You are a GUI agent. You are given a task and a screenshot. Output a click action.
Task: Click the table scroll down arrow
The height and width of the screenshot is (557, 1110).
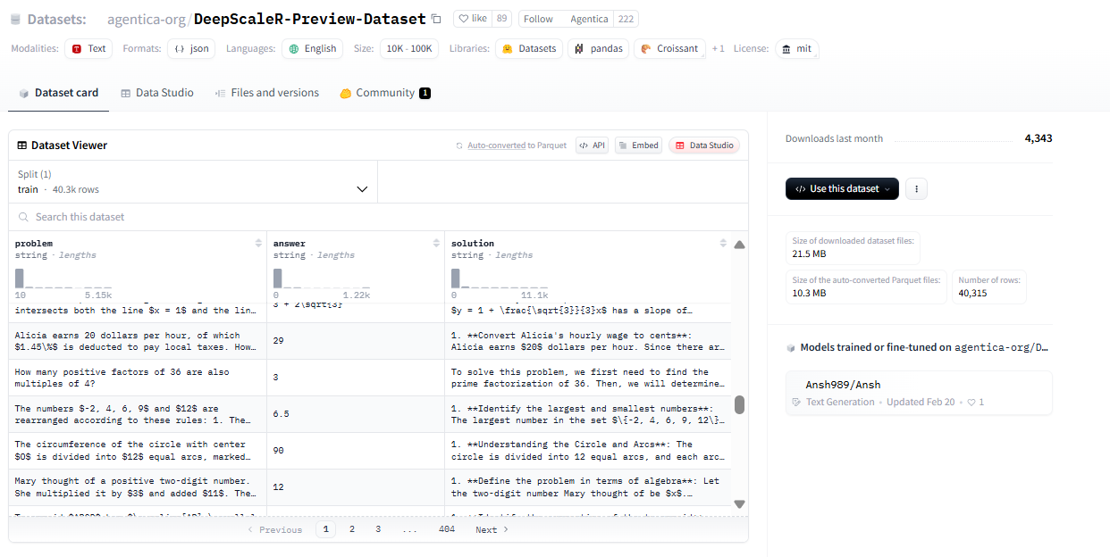739,504
